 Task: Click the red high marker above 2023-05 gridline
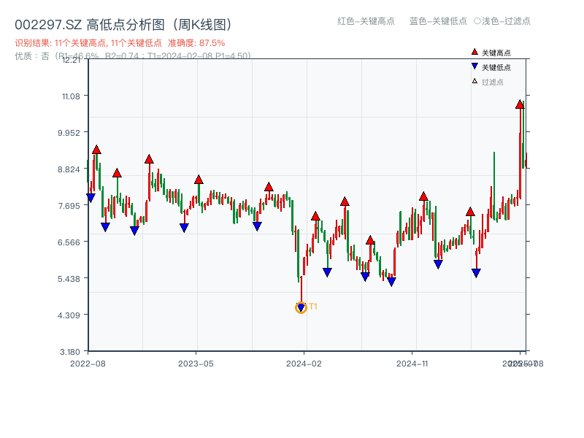[x=199, y=180]
